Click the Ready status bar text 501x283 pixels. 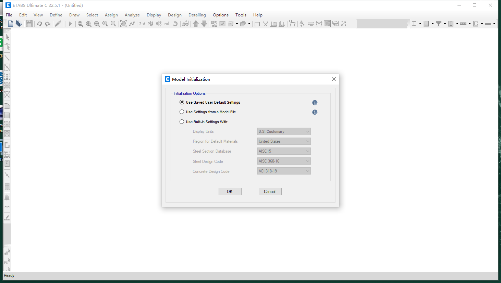tap(9, 275)
